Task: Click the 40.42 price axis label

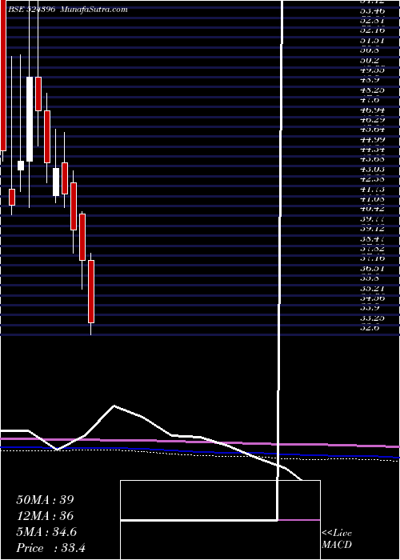Action: [372, 208]
